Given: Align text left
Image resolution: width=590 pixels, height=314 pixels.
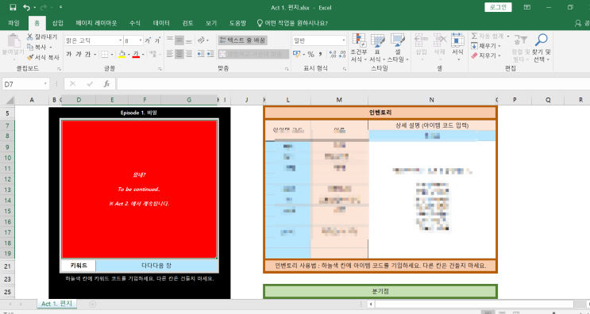Looking at the screenshot, I should 170,54.
